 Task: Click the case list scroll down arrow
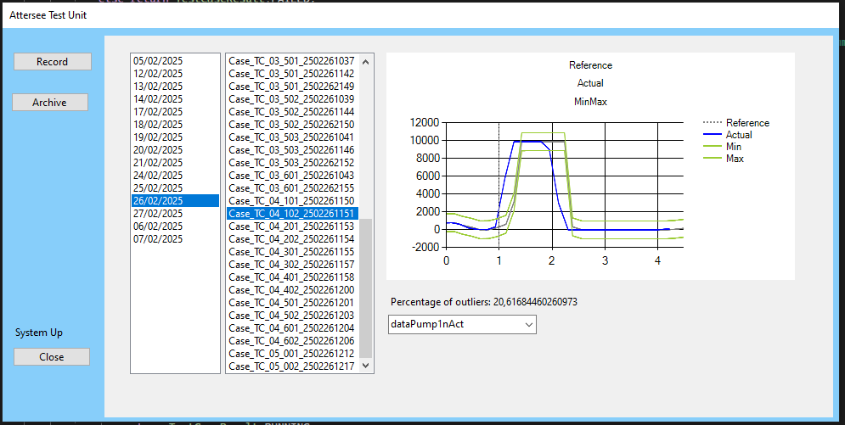366,366
